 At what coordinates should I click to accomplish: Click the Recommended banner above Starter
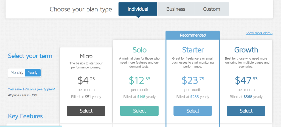[193, 35]
